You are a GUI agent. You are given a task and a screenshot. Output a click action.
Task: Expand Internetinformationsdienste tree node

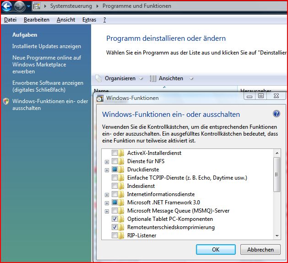click(x=107, y=195)
